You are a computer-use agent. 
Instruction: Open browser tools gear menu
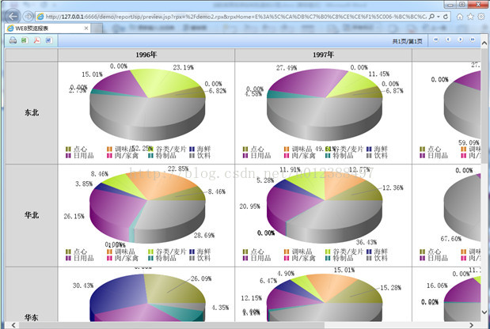481,17
